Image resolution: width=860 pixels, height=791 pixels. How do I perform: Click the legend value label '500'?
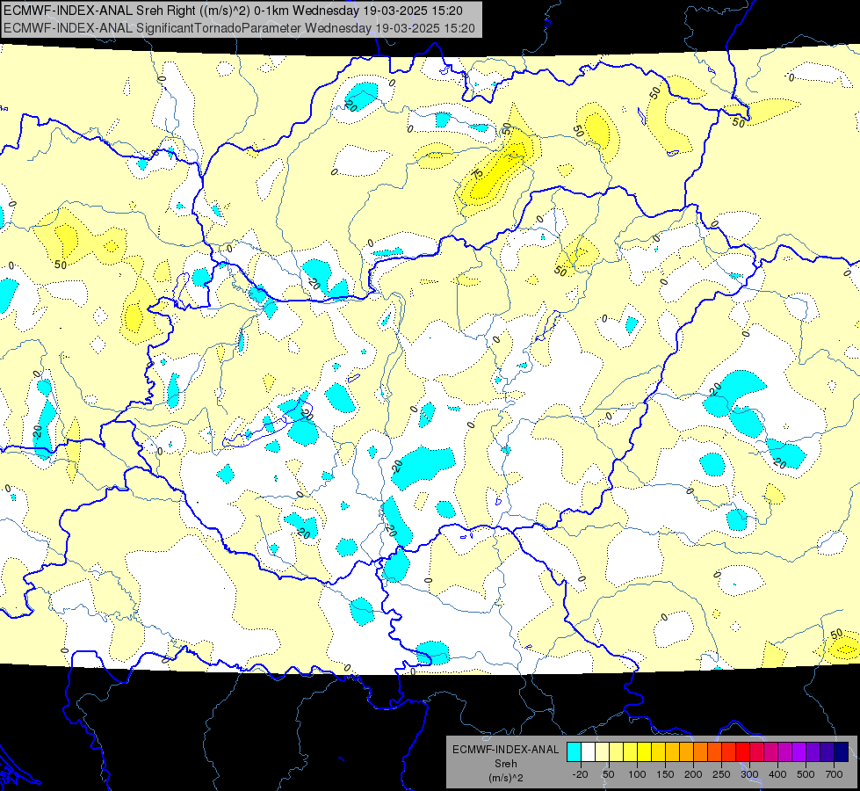(x=806, y=774)
